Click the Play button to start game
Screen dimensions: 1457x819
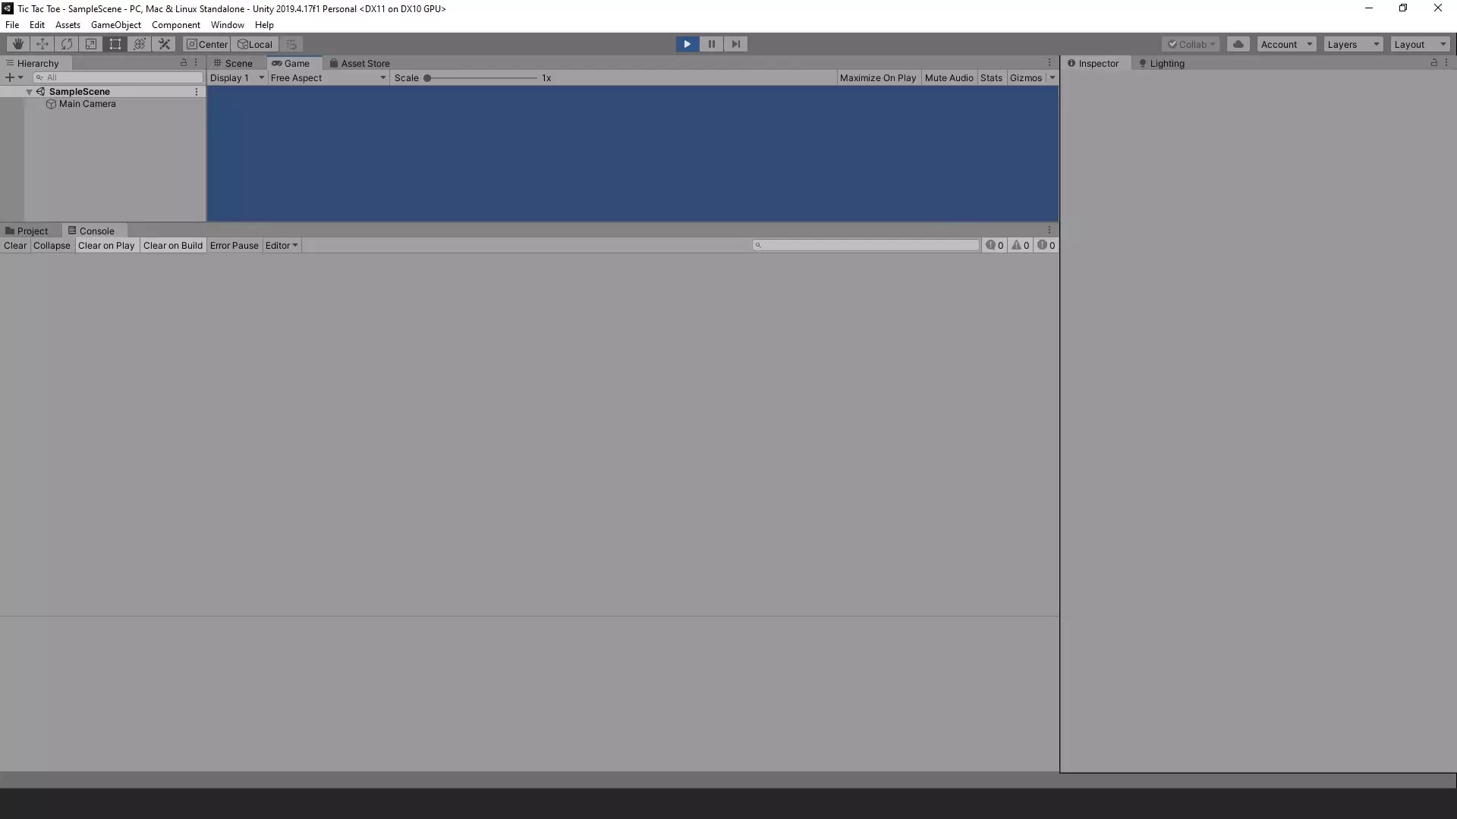688,44
